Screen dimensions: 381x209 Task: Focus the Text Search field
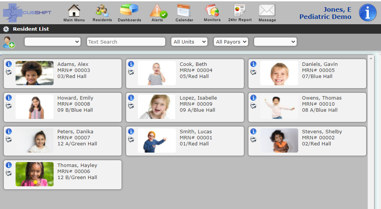[126, 42]
